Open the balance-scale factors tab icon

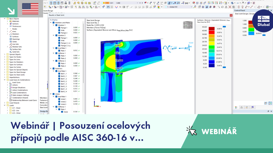pyautogui.click(x=241, y=107)
